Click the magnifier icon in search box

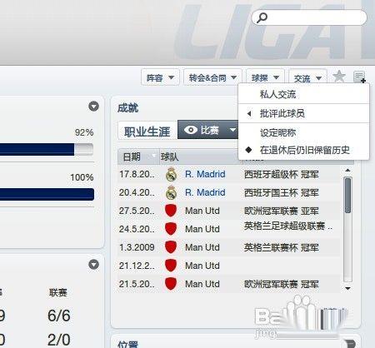pyautogui.click(x=262, y=17)
